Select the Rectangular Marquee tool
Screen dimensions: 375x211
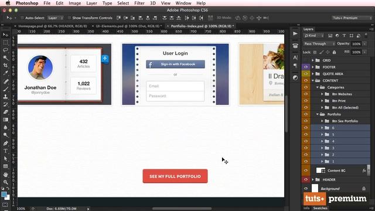5,43
